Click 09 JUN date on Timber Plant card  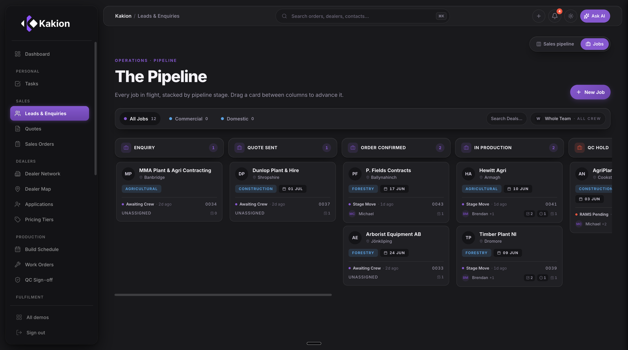(x=508, y=253)
